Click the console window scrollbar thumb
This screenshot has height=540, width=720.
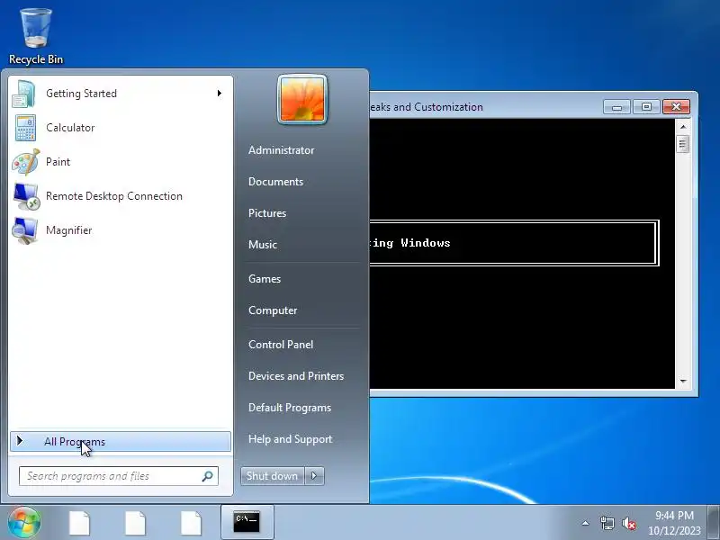point(683,144)
